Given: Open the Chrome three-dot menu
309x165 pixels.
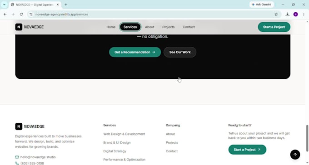Looking at the screenshot, I should [304, 15].
